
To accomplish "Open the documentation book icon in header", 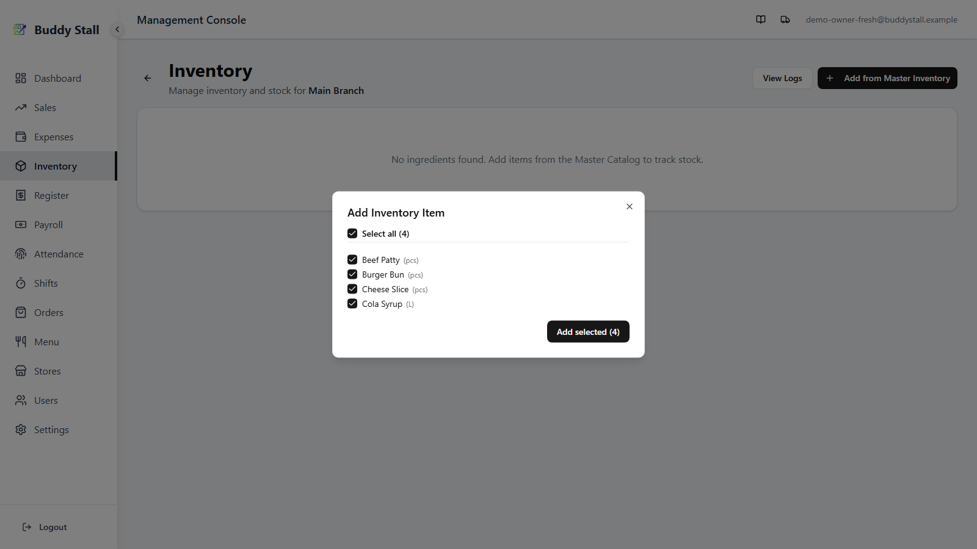I will 761,20.
